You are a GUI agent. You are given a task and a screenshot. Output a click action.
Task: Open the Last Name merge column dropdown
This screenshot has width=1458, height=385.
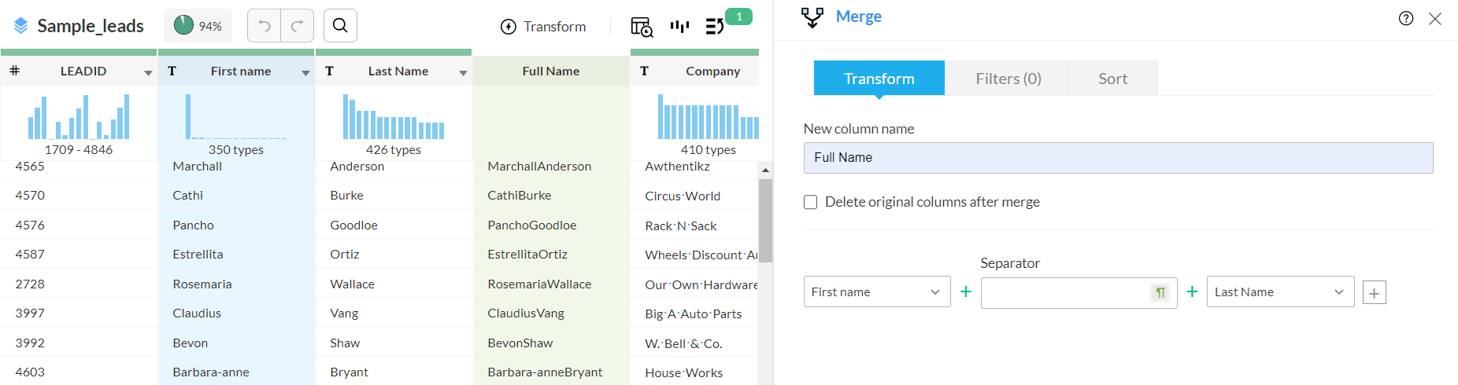(1279, 291)
